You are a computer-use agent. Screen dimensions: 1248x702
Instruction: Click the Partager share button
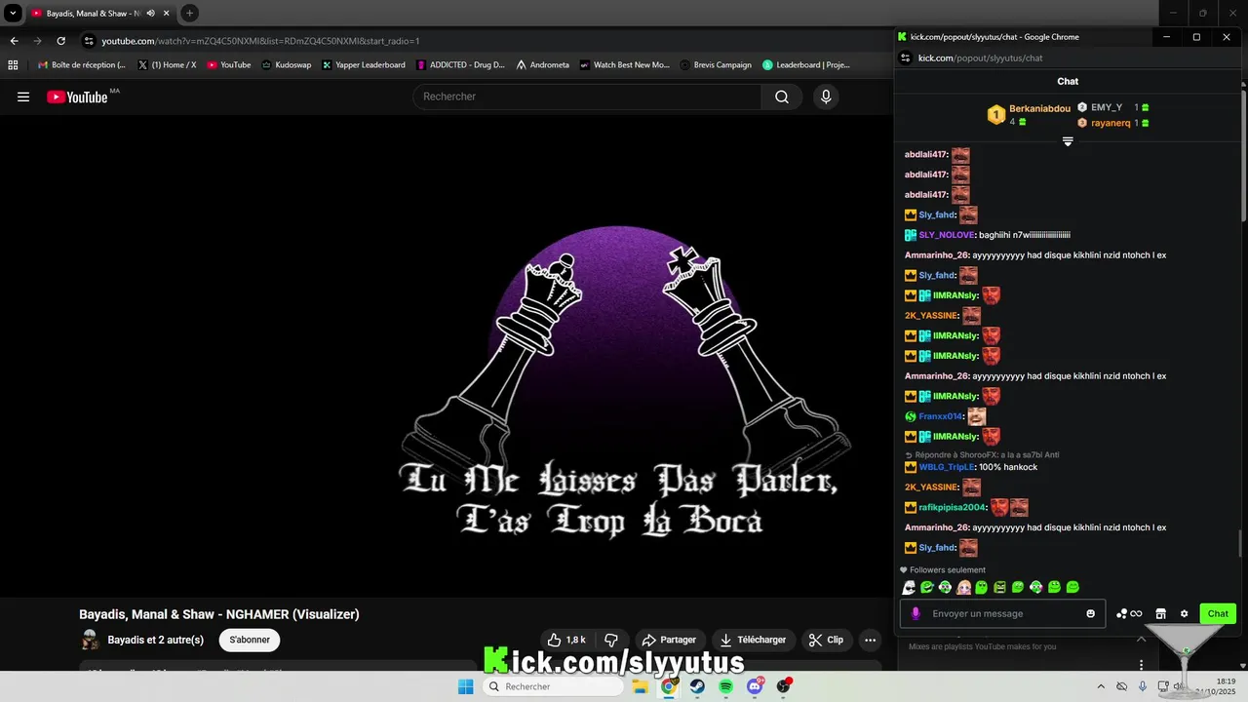coord(671,640)
